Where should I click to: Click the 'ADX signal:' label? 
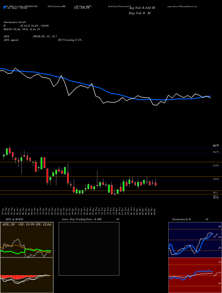[11, 40]
